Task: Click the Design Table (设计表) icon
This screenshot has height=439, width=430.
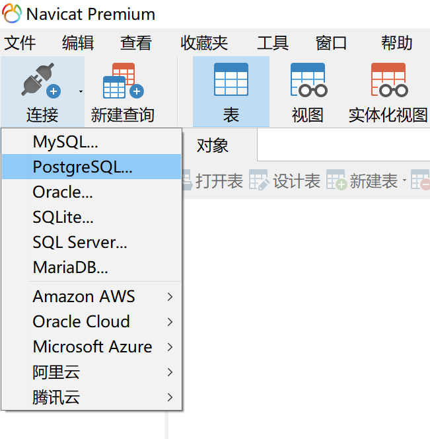Action: click(x=258, y=180)
